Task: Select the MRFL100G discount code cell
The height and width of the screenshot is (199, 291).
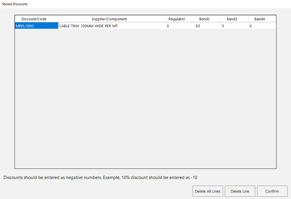Action: point(36,26)
